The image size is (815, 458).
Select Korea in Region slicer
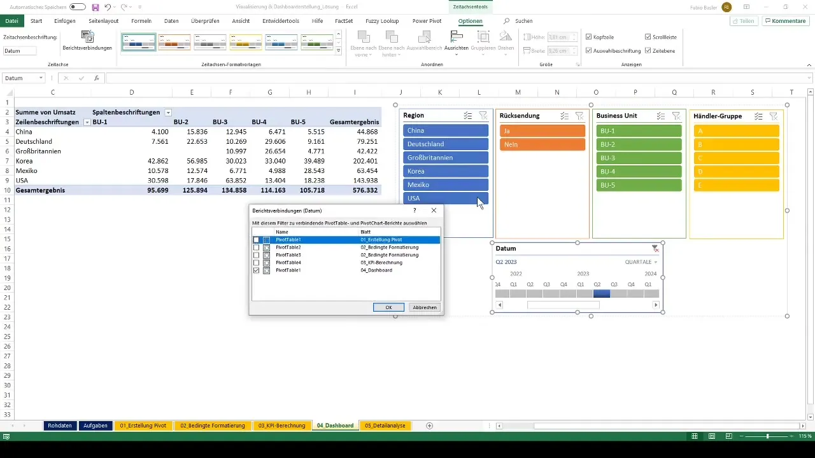tap(446, 171)
